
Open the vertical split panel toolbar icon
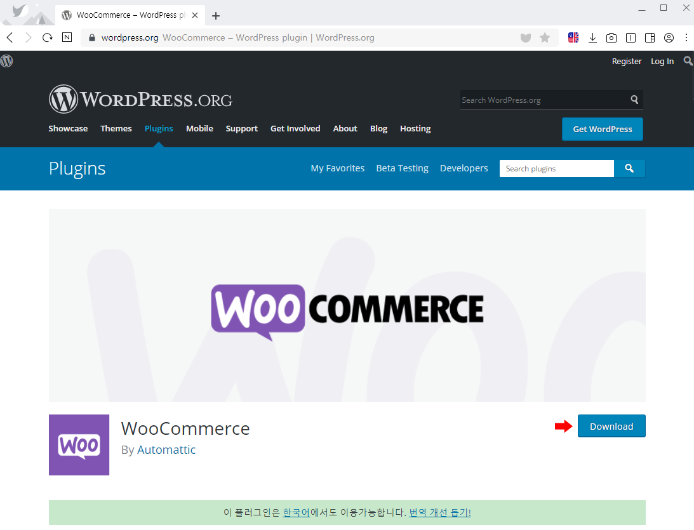point(631,37)
